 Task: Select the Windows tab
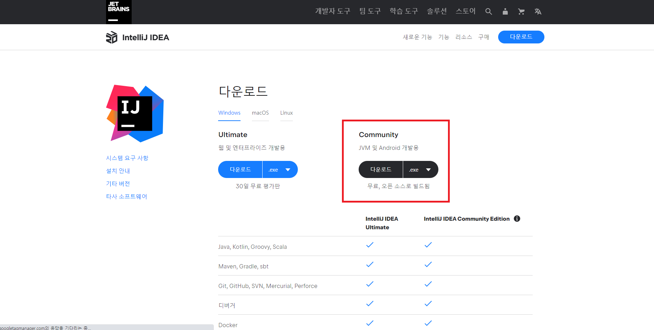coord(230,113)
